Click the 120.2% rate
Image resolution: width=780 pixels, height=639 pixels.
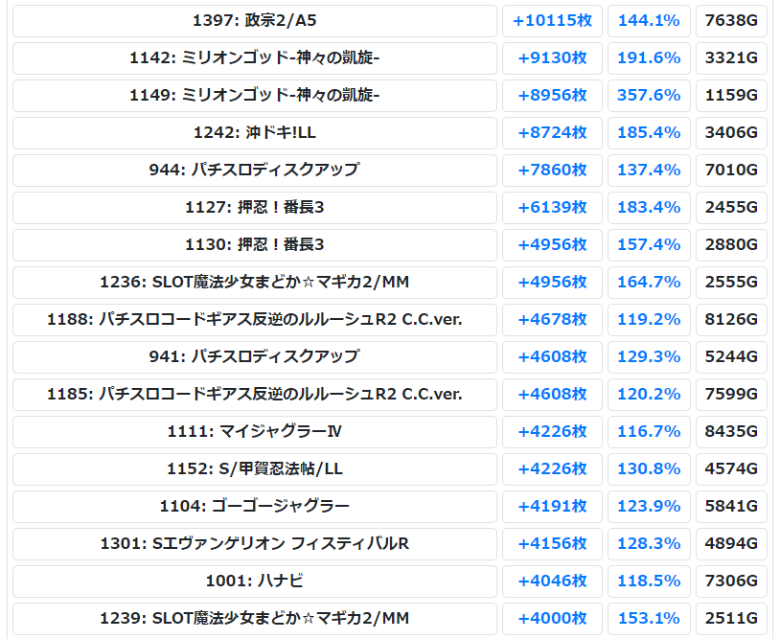[649, 395]
